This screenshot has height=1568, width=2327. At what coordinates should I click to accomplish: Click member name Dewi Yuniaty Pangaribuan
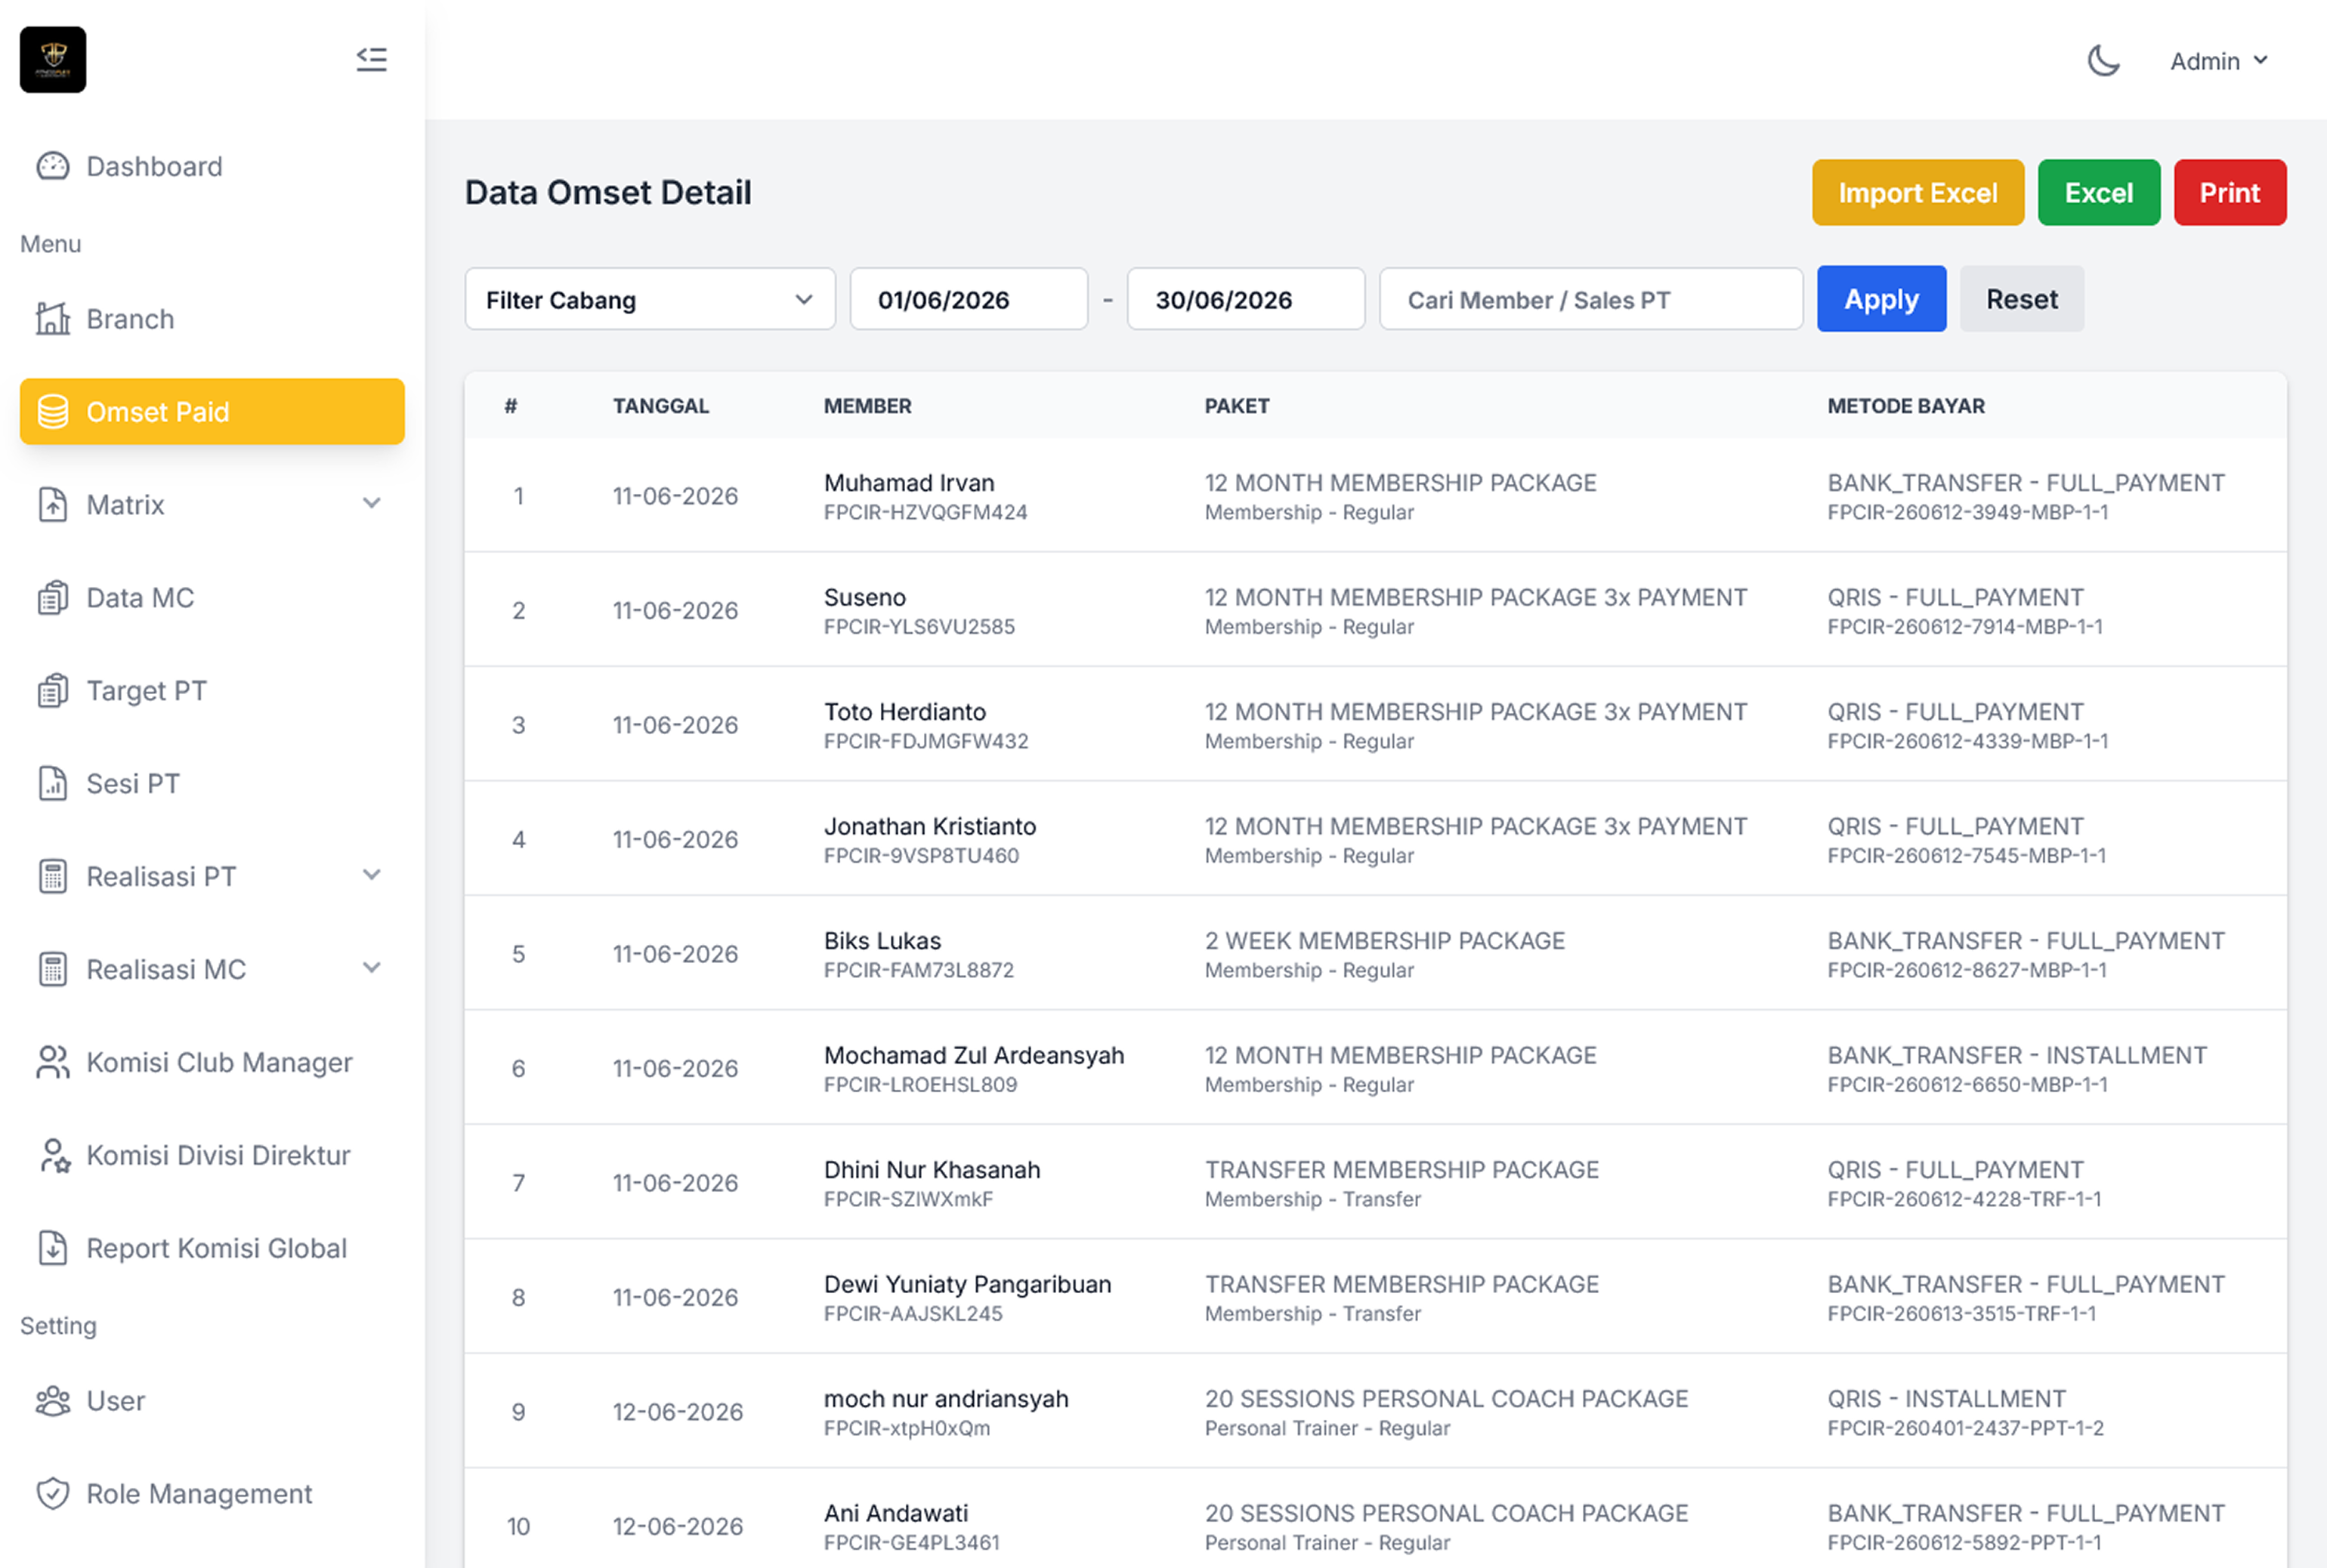967,1285
